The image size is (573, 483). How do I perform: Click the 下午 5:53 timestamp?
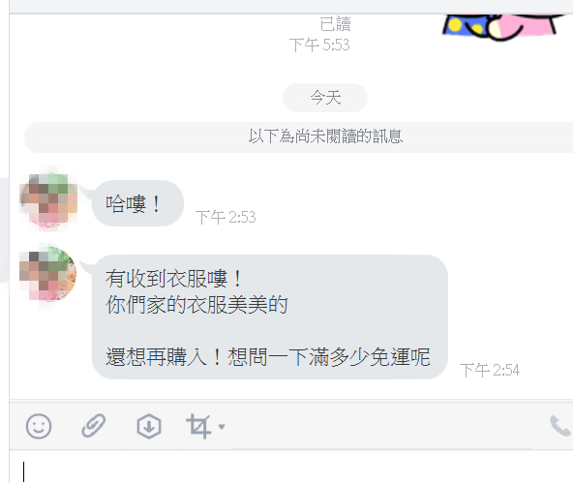[319, 45]
